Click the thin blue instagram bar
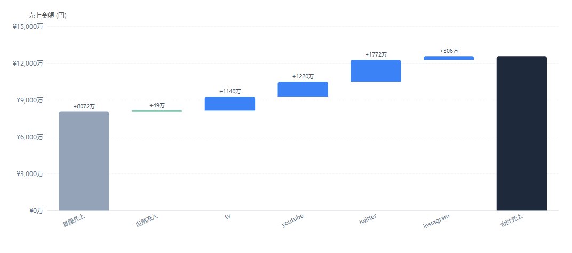 (448, 58)
